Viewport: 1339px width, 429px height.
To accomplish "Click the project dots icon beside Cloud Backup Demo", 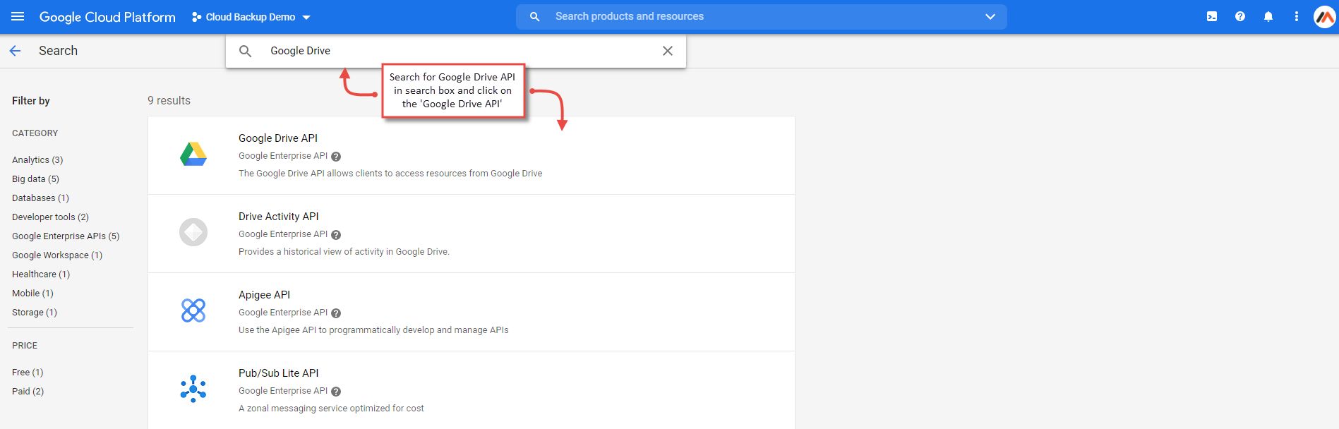I will coord(196,17).
